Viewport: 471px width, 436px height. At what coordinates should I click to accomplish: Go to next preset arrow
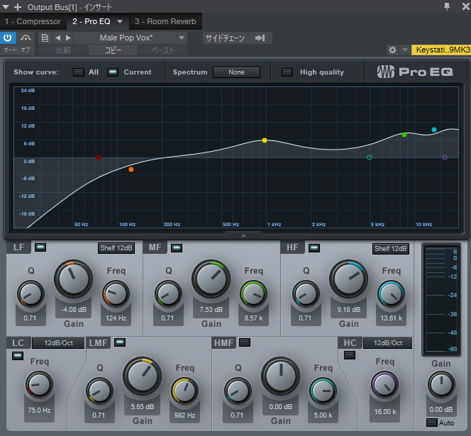(x=69, y=38)
